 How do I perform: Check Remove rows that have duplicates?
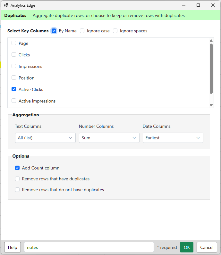pyautogui.click(x=17, y=179)
